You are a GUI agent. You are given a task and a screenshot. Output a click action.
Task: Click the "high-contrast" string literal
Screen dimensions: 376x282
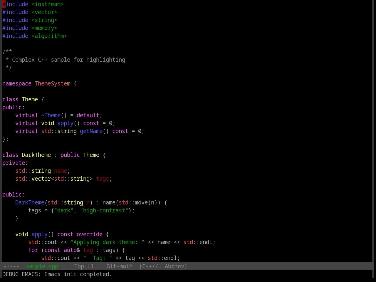[x=104, y=210]
